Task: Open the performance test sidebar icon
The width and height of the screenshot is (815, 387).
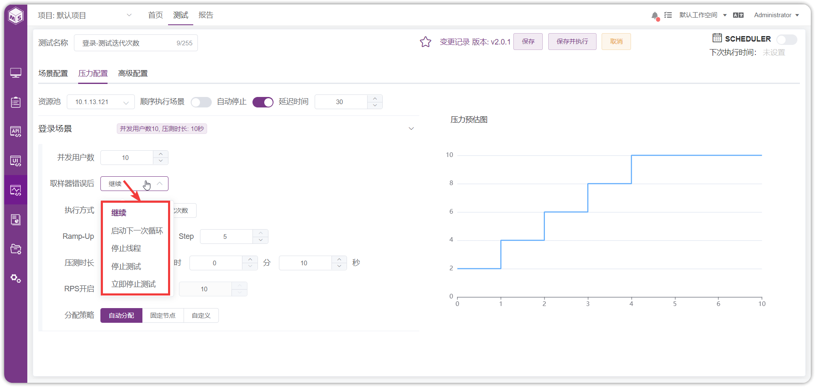Action: point(16,190)
